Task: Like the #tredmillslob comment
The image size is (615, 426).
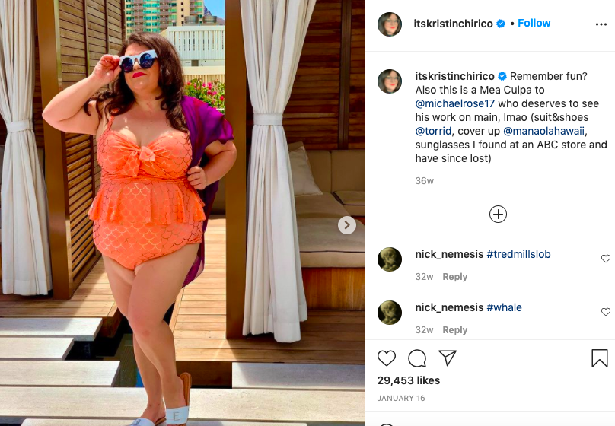Action: [606, 259]
